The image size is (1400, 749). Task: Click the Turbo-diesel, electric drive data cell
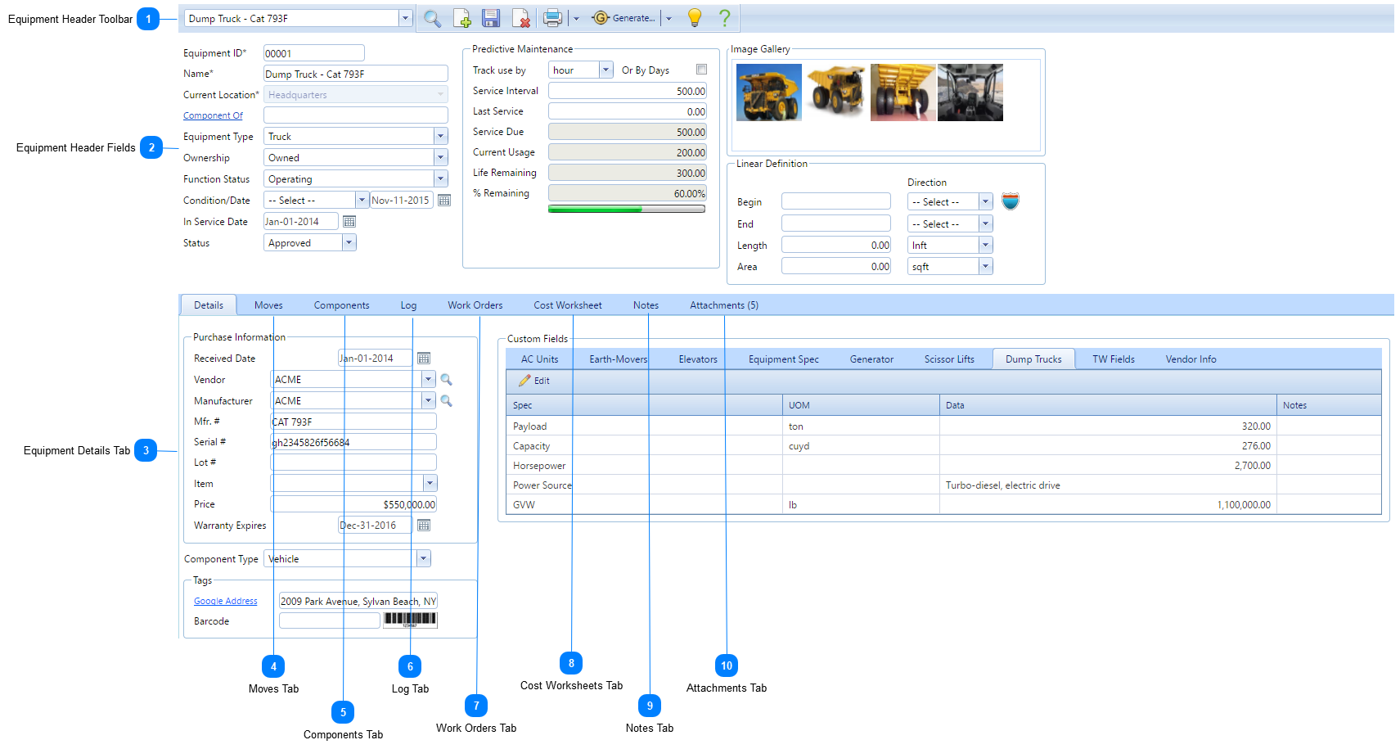pos(1108,485)
